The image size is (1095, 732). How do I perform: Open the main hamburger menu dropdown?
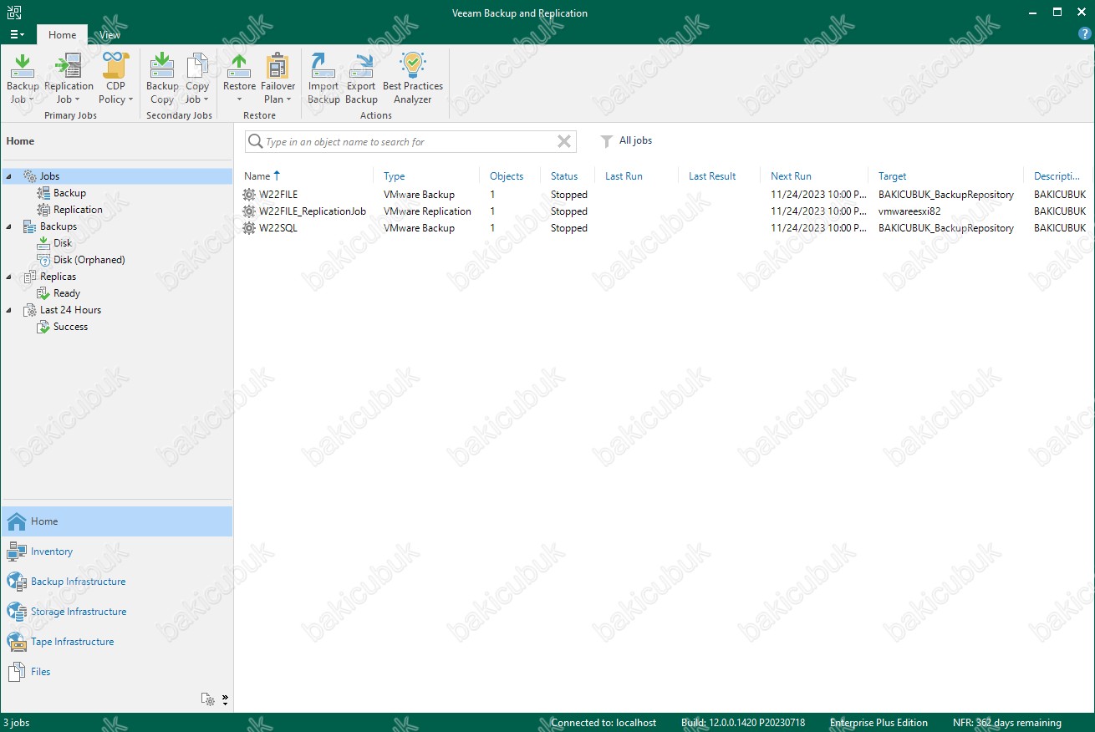[x=17, y=34]
